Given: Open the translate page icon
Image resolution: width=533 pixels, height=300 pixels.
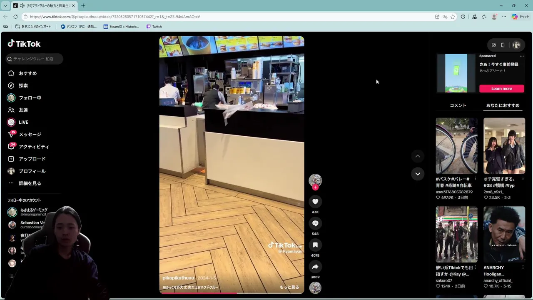Looking at the screenshot, I should pos(445,17).
